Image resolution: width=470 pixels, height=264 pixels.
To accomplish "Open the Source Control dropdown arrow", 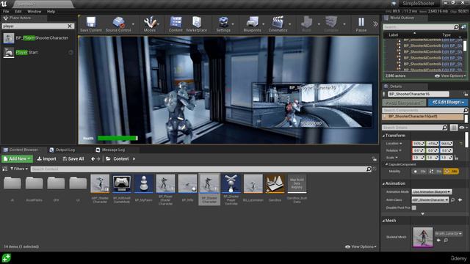I will [x=134, y=24].
